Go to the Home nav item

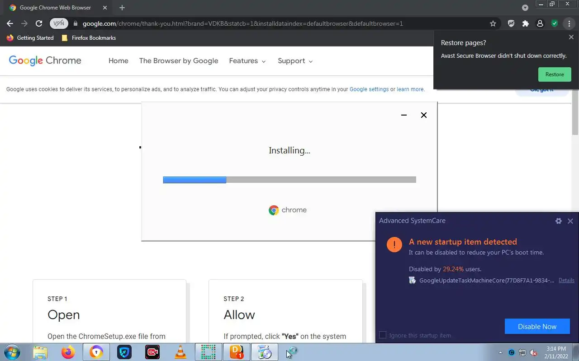coord(119,61)
